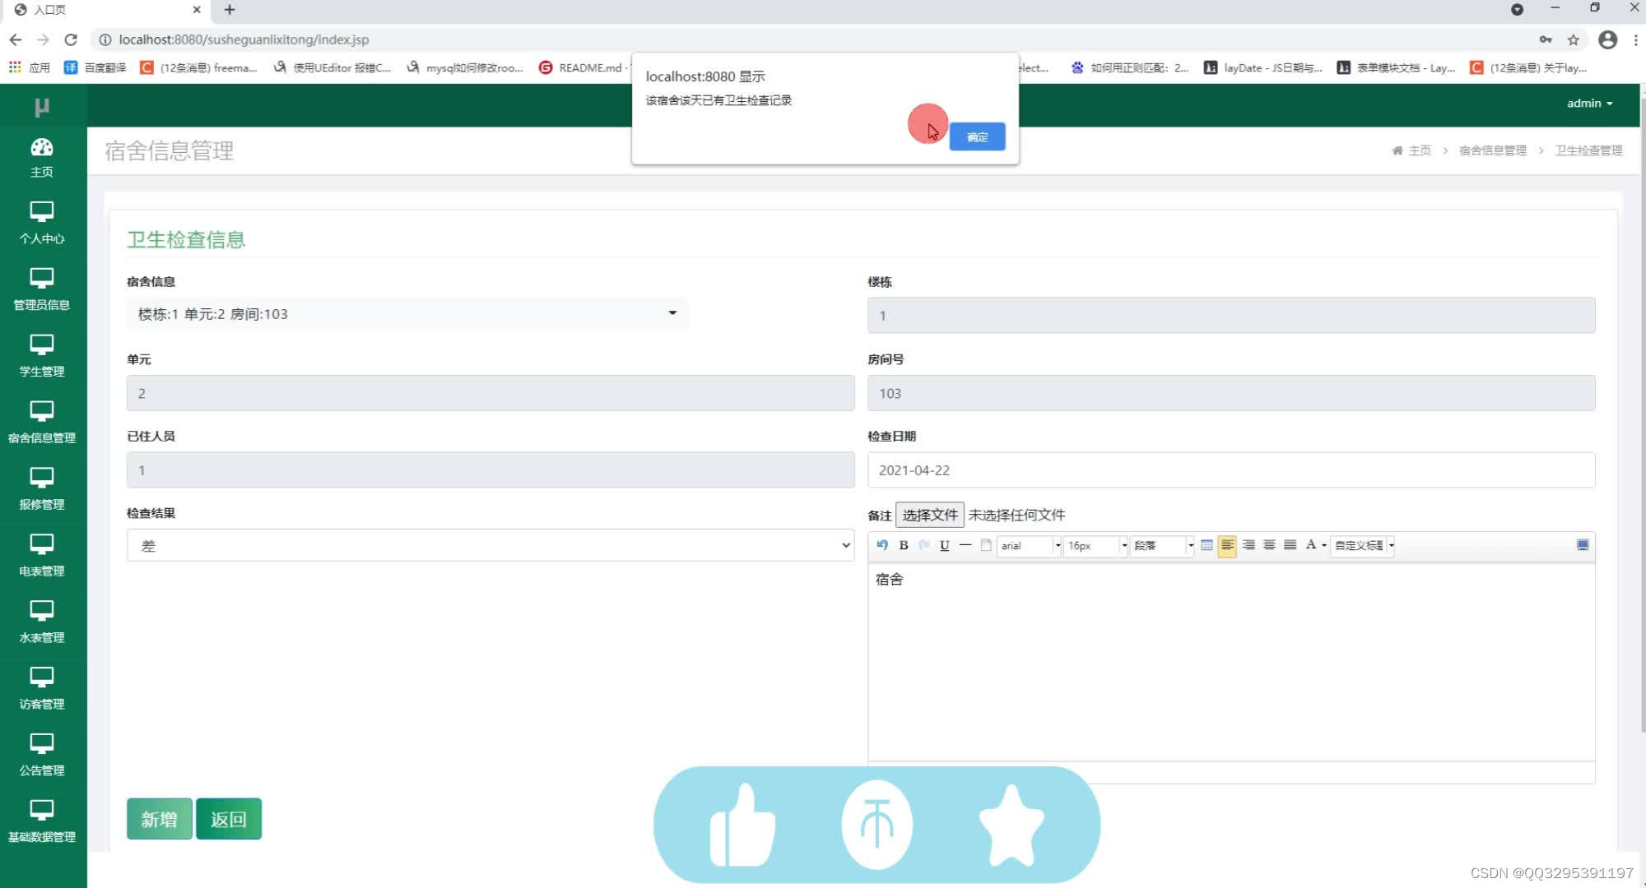Open 基础数据管理 in the sidebar
Screen dimensions: 1646x888
coord(42,822)
